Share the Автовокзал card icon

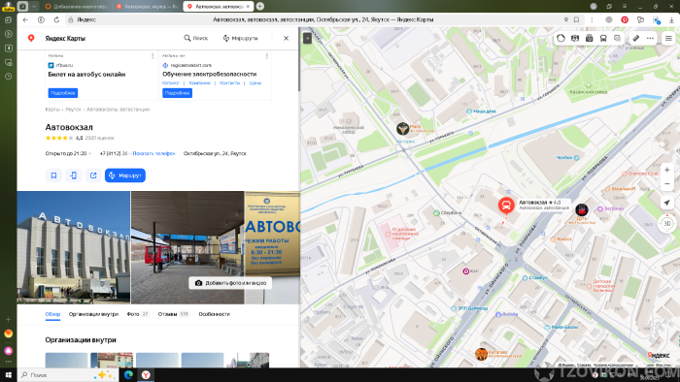(x=93, y=175)
